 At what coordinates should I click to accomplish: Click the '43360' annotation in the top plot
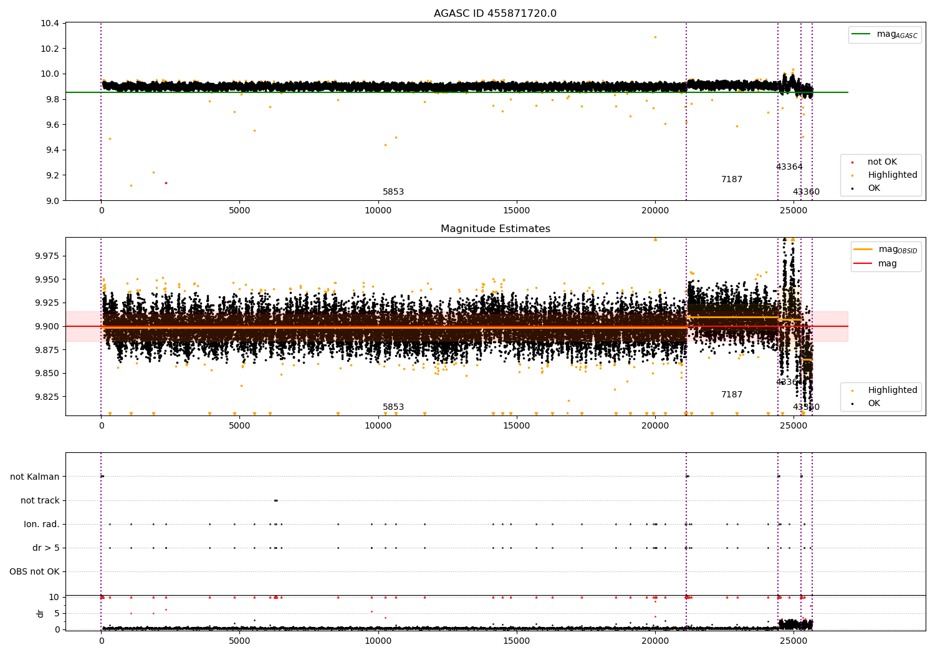coord(806,192)
